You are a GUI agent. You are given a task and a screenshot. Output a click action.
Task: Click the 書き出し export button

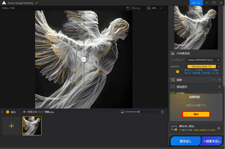click(186, 141)
